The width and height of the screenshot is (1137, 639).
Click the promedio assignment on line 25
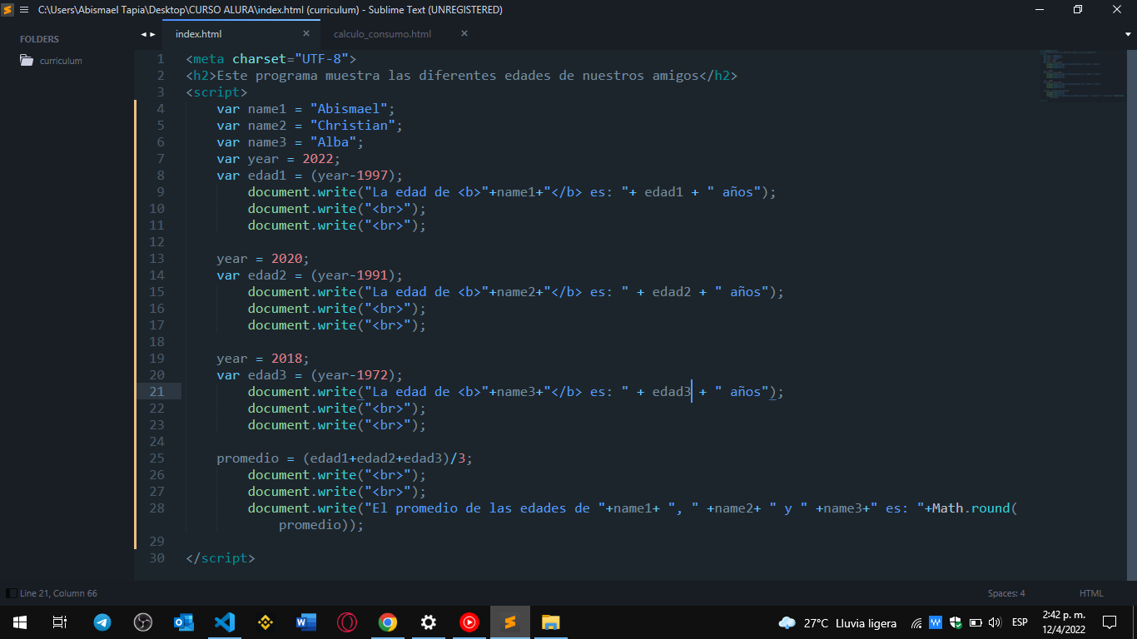coord(345,458)
